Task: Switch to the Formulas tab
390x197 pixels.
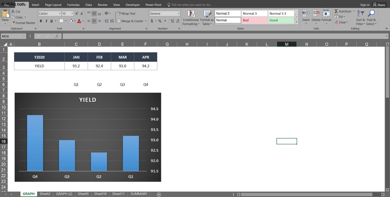Action: [73, 5]
